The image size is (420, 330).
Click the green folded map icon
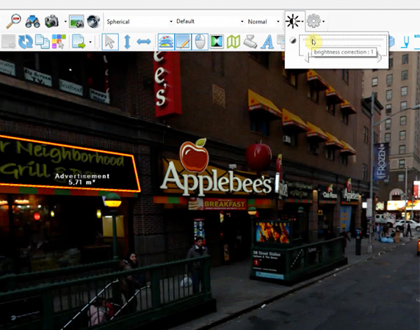233,42
